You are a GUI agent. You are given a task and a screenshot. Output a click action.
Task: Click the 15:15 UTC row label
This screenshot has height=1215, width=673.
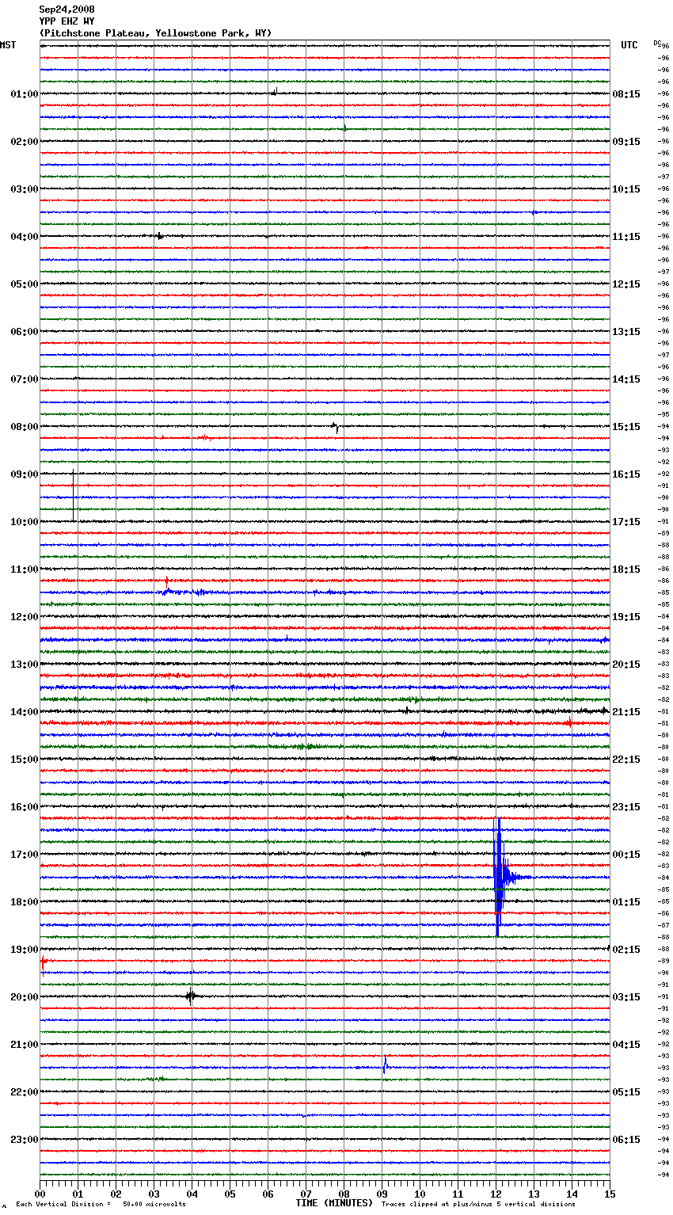[626, 427]
